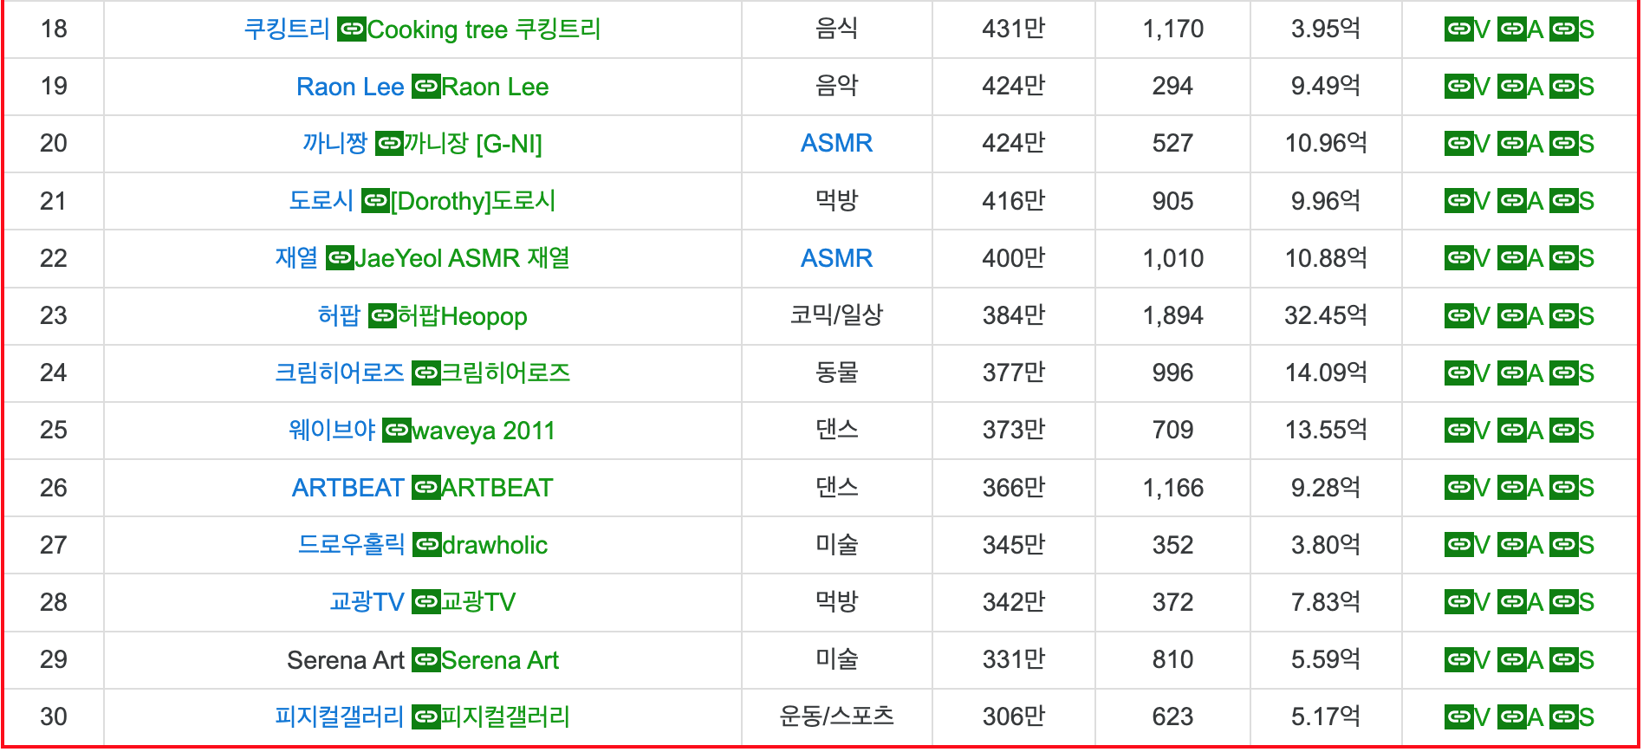
Task: Open the V link for rank 18
Action: point(1467,29)
